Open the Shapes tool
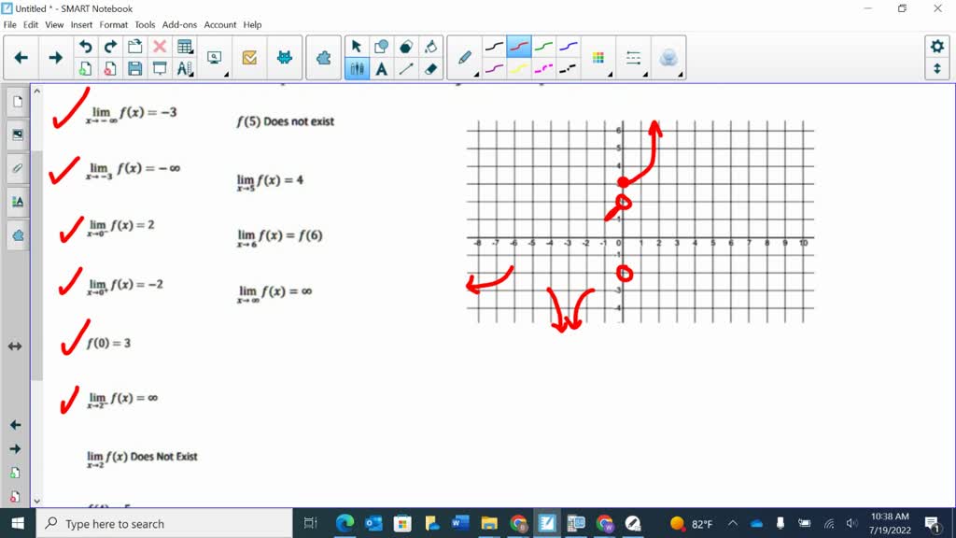 tap(381, 45)
